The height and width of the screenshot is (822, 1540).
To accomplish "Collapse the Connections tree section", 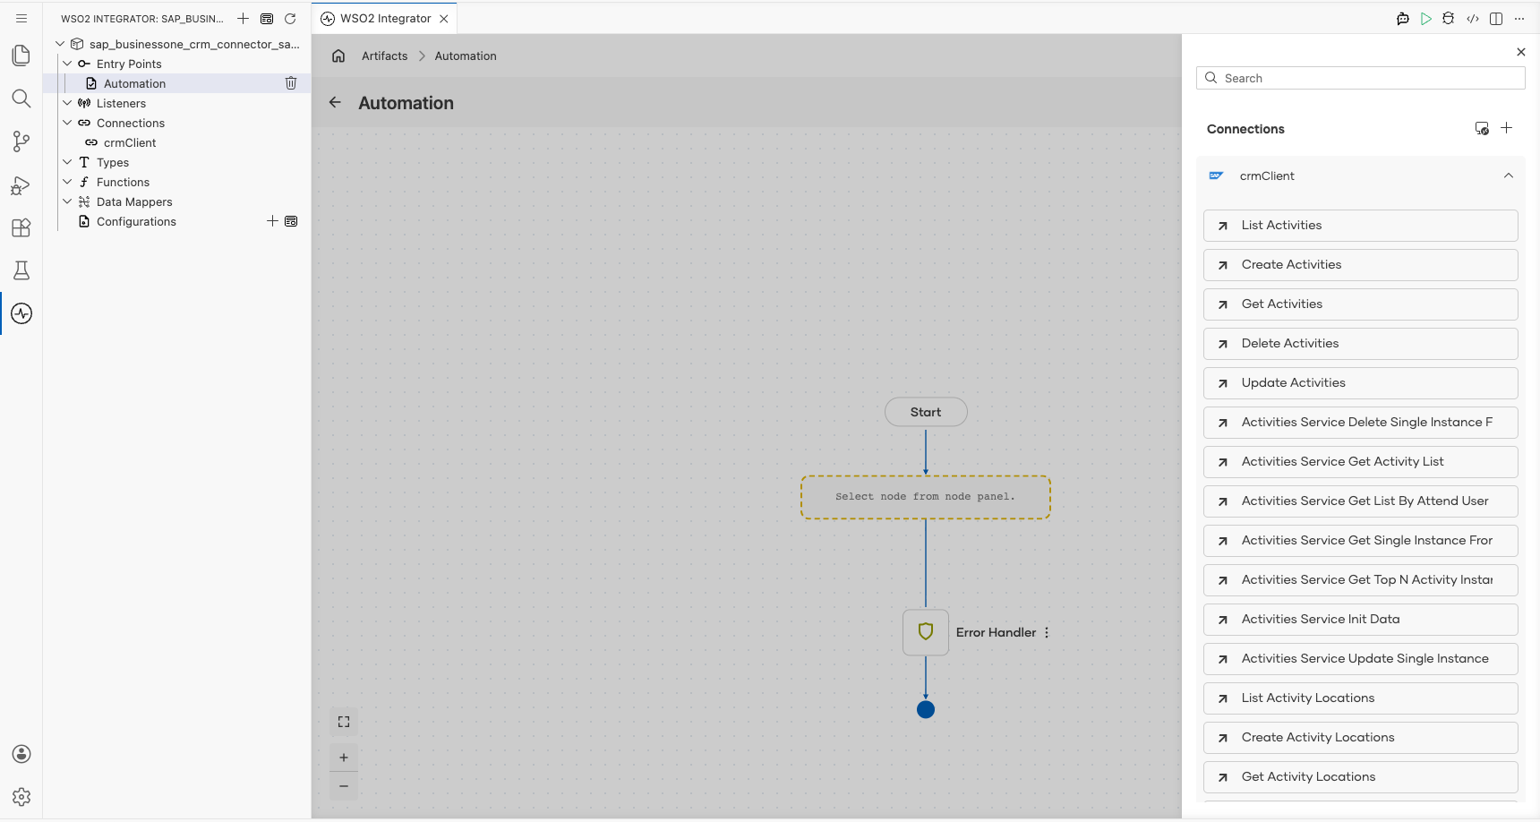I will [67, 123].
